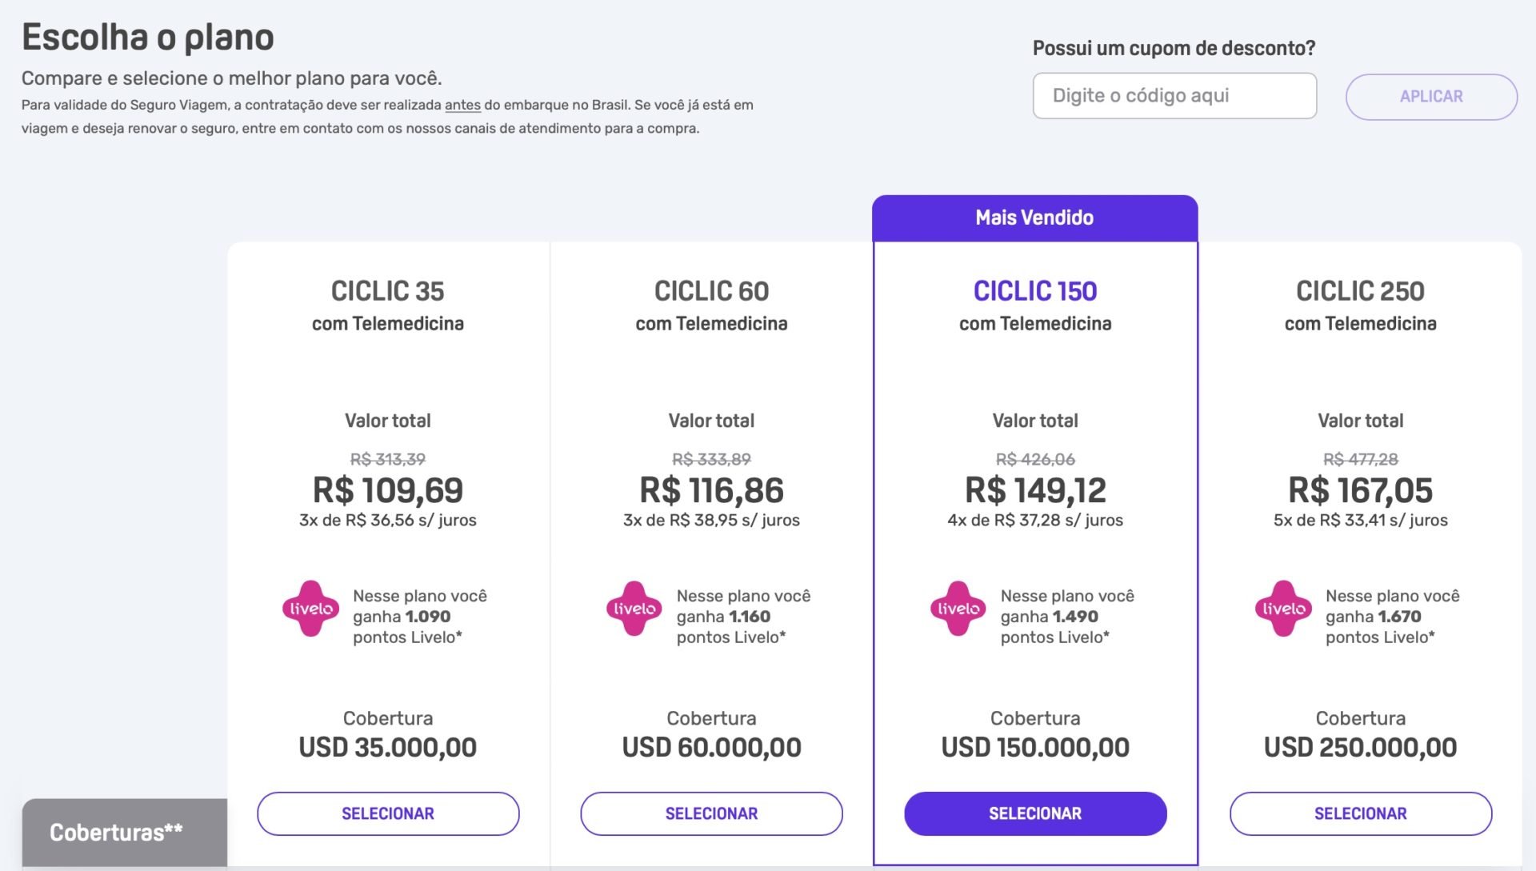Click the Mais Vendido banner
The height and width of the screenshot is (871, 1536).
coord(1034,218)
